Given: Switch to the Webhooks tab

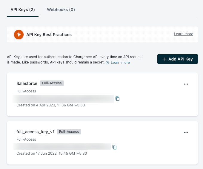Looking at the screenshot, I should coord(61,10).
